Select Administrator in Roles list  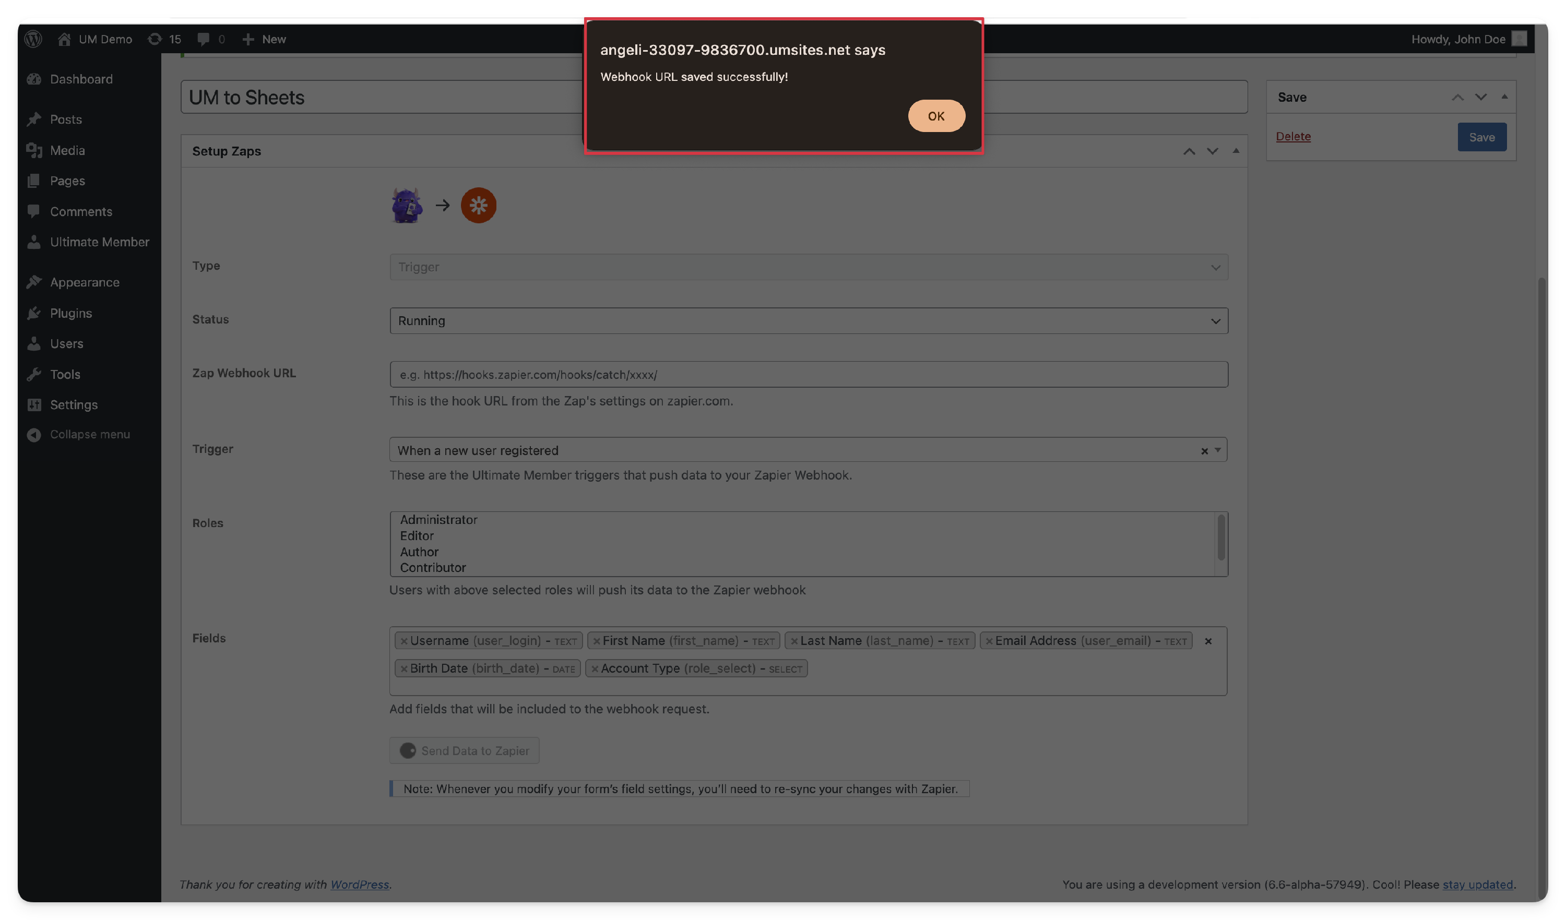(x=438, y=520)
